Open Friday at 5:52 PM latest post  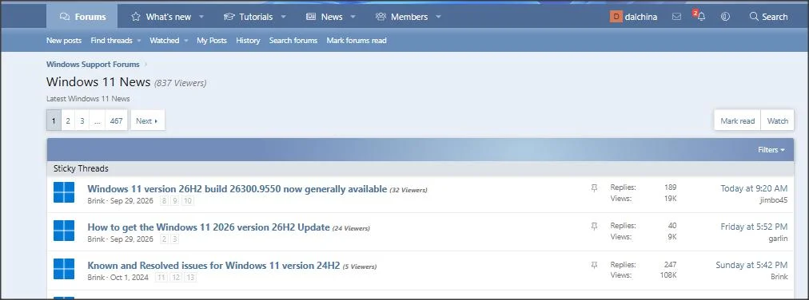(754, 227)
